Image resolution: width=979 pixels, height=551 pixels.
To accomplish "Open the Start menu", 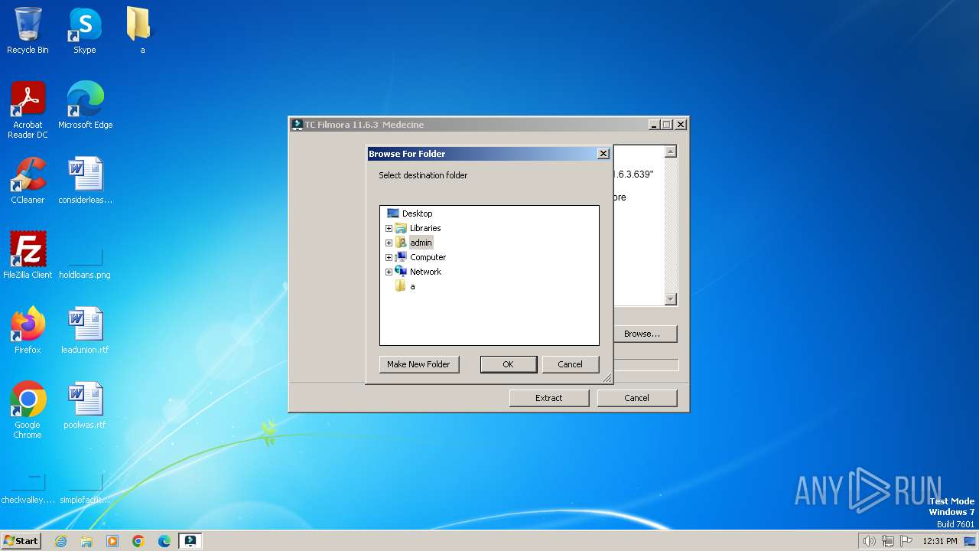I will coord(21,541).
